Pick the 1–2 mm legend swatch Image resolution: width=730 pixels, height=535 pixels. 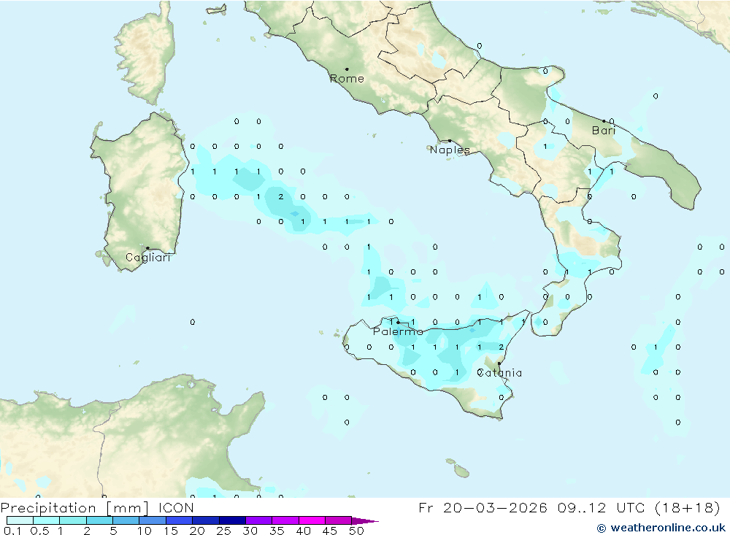(73, 520)
